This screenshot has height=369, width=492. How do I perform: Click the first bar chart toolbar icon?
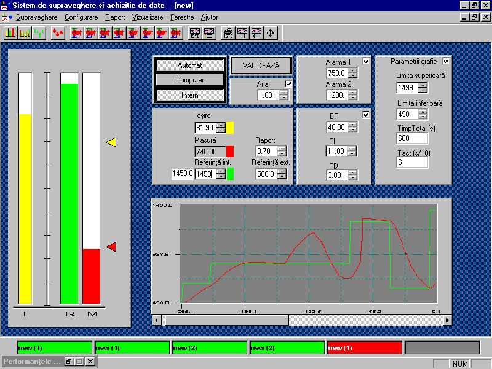click(x=10, y=33)
